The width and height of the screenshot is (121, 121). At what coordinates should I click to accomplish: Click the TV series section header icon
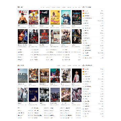coord(18,65)
